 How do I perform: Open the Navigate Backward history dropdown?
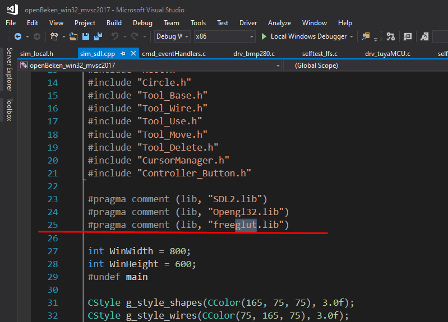[27, 36]
